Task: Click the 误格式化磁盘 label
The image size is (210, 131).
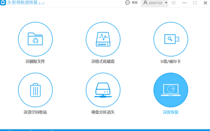Action: click(x=103, y=61)
